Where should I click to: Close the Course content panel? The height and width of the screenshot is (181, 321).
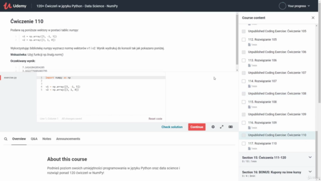pos(313,18)
